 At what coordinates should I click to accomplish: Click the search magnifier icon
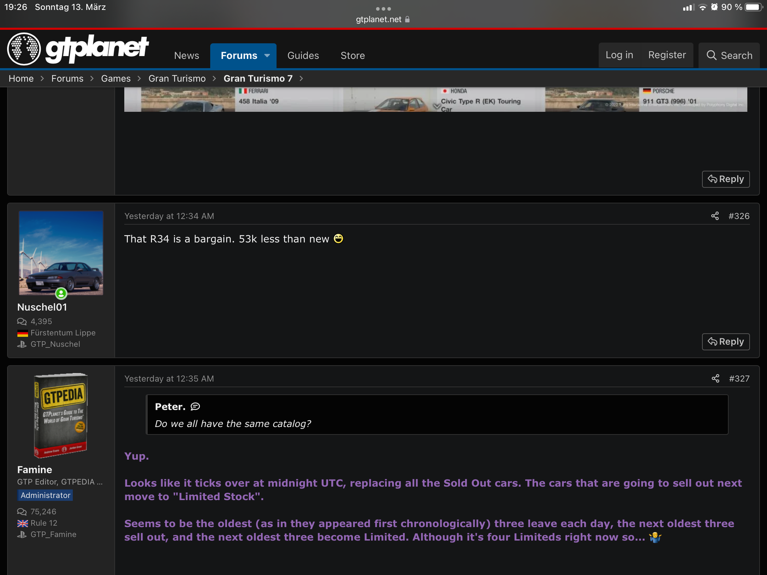(711, 56)
